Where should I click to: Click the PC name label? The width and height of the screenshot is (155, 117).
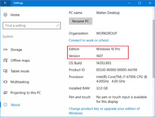[75, 13]
